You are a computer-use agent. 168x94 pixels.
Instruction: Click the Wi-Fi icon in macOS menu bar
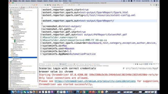click(x=134, y=1)
